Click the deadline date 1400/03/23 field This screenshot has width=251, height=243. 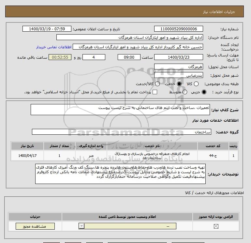(179, 57)
